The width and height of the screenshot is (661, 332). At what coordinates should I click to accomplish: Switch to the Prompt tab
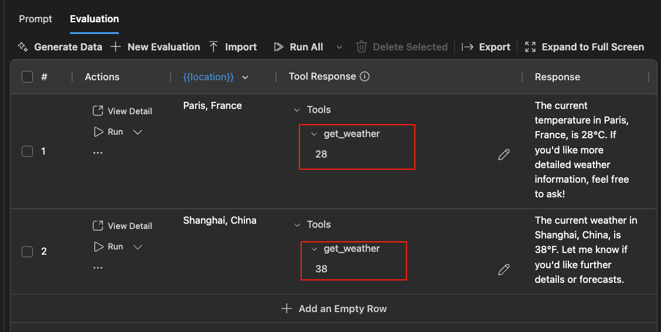click(35, 19)
